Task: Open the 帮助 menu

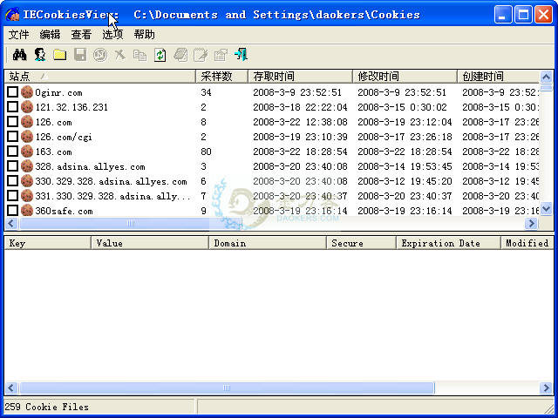Action: (x=144, y=35)
